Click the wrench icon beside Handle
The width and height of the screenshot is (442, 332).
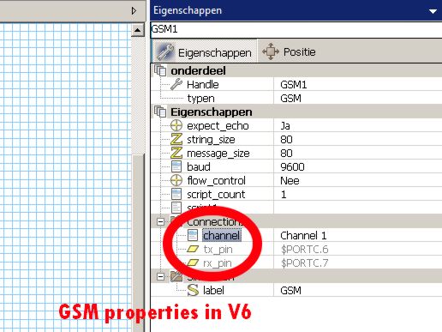(x=176, y=84)
